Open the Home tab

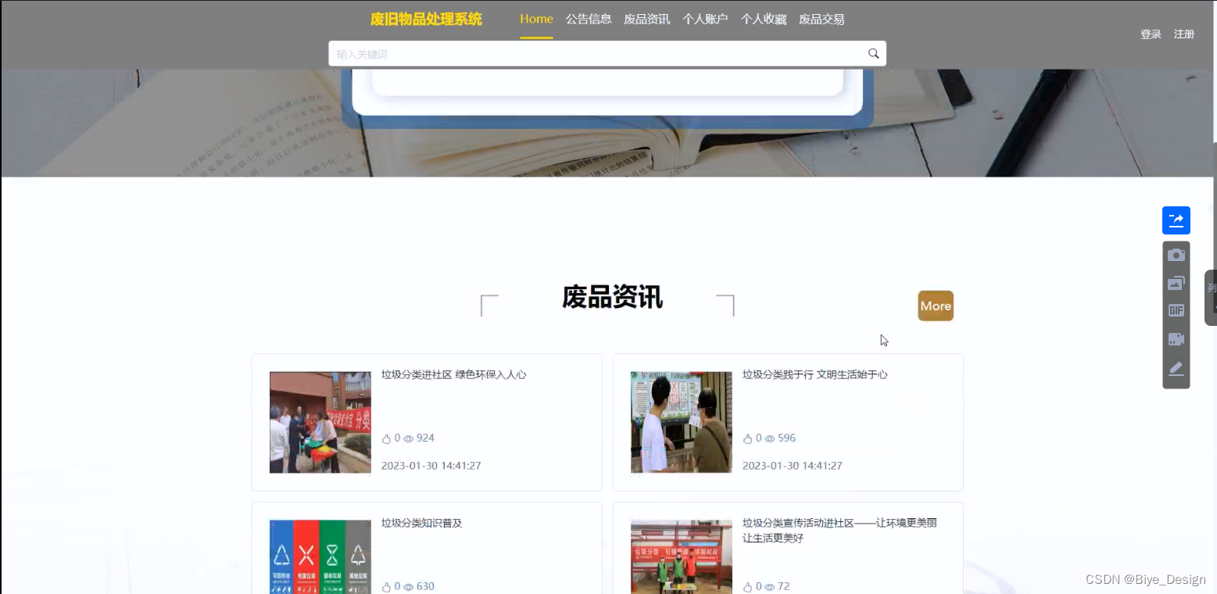click(x=536, y=19)
